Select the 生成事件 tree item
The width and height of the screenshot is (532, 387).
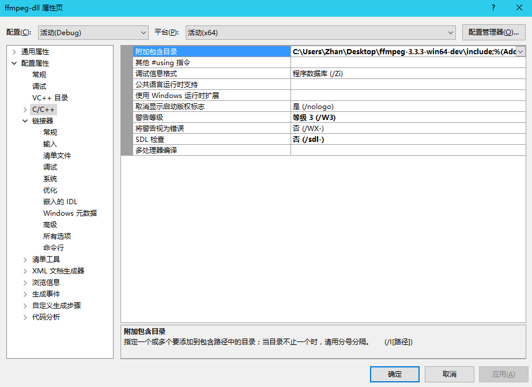coord(46,294)
